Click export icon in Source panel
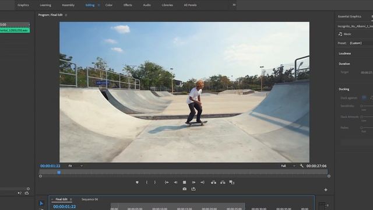This screenshot has height=210, width=373. pyautogui.click(x=27, y=193)
